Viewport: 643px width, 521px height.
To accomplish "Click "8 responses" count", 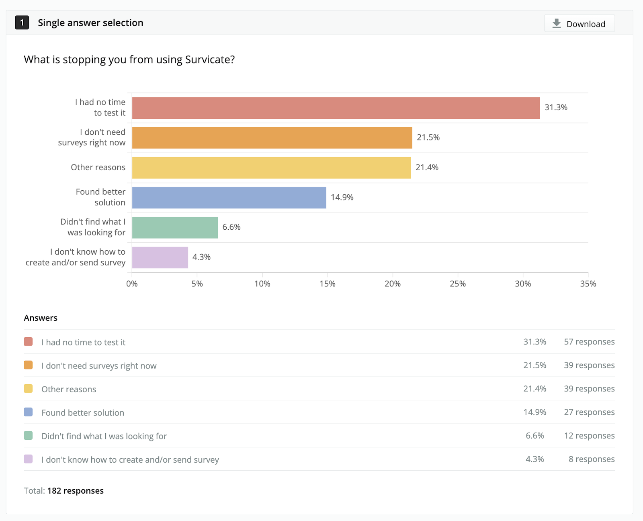I will coord(592,459).
